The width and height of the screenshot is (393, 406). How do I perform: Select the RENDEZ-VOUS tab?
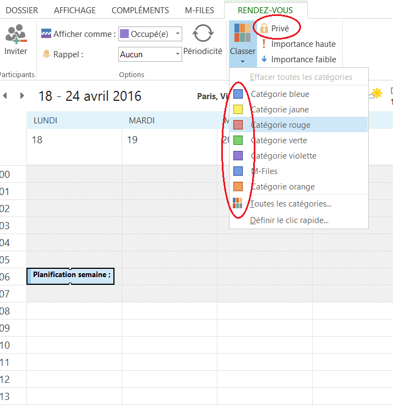point(265,10)
